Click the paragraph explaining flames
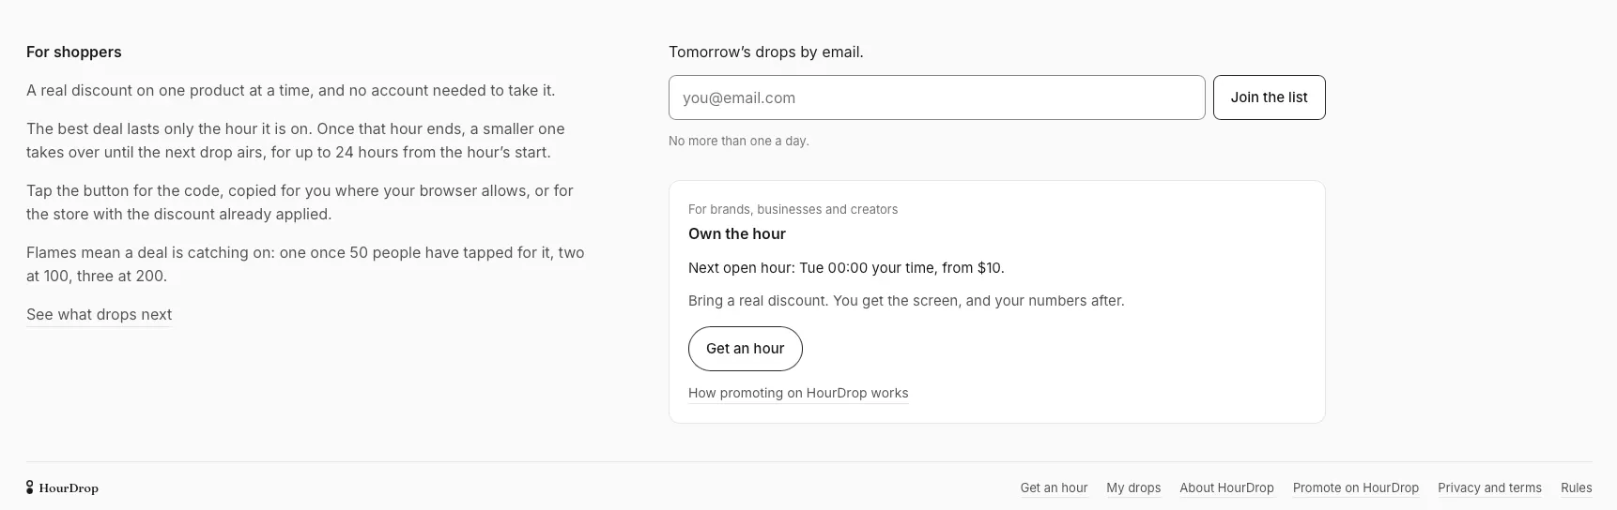1617x510 pixels. 305,264
